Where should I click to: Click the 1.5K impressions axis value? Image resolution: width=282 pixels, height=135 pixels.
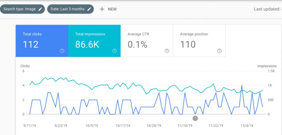click(x=271, y=71)
